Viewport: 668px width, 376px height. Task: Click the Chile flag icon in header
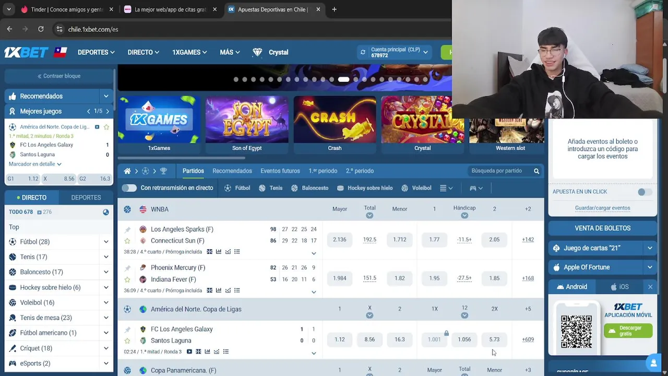point(61,52)
